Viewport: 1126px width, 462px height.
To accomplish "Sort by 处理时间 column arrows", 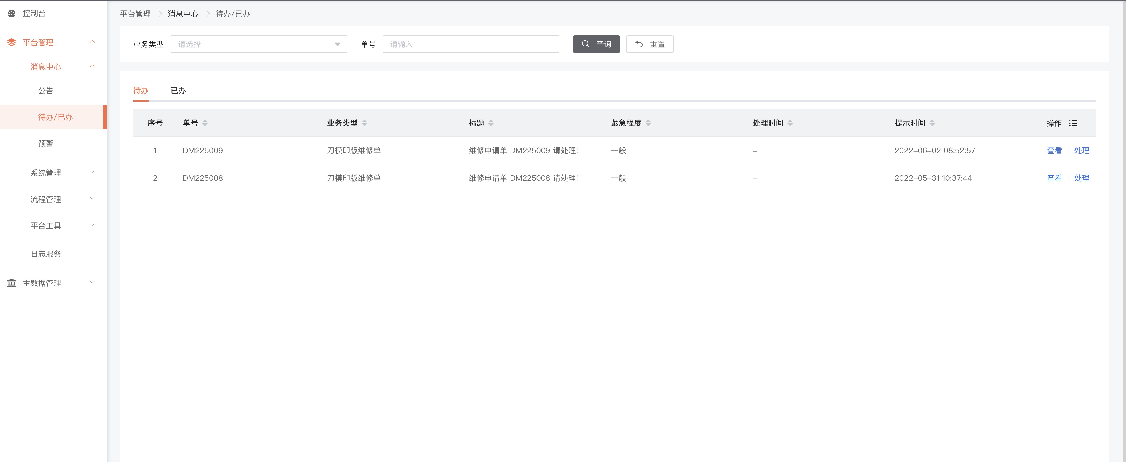I will click(790, 123).
